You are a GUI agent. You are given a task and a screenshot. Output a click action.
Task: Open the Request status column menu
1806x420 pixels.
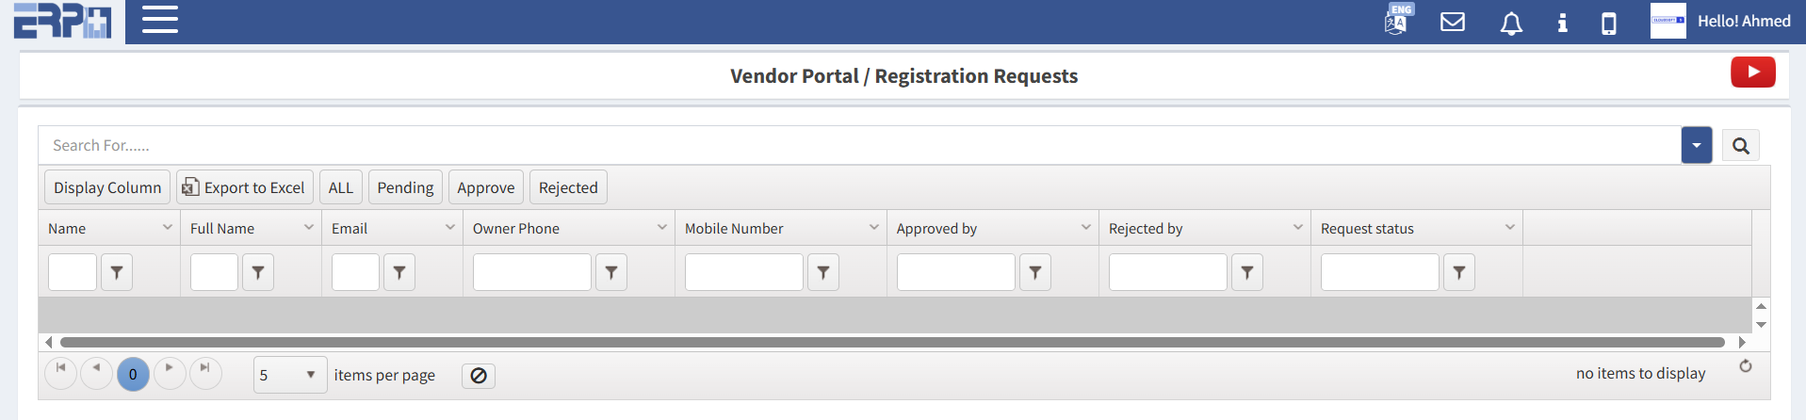pyautogui.click(x=1509, y=228)
